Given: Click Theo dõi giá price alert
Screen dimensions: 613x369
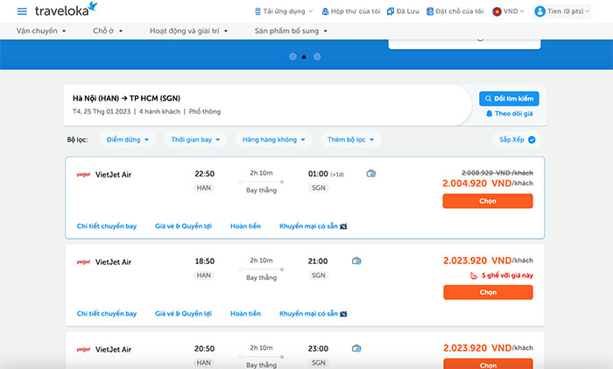Looking at the screenshot, I should [509, 114].
